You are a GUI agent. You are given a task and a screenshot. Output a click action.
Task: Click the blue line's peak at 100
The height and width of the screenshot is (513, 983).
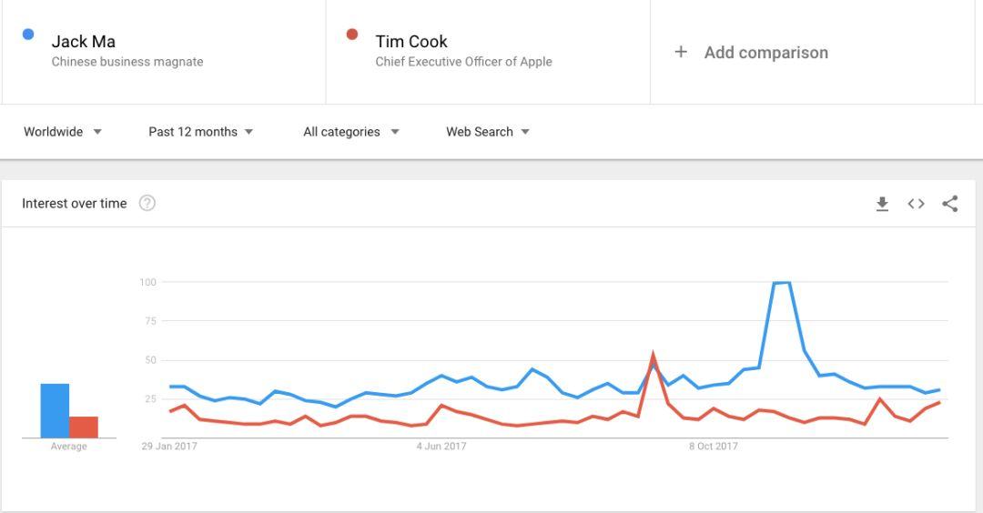781,283
